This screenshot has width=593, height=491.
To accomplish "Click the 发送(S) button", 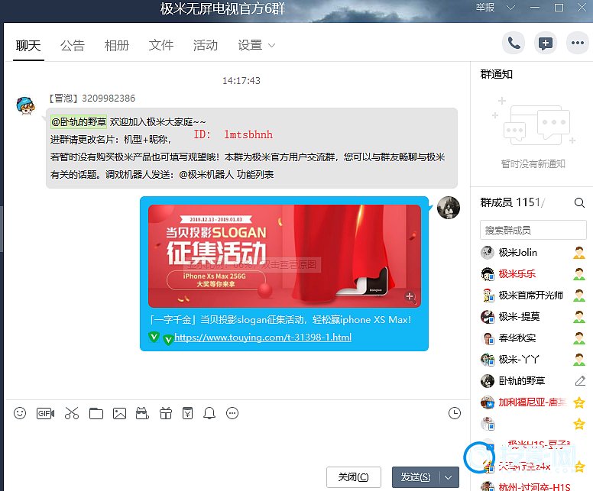I will 416,477.
